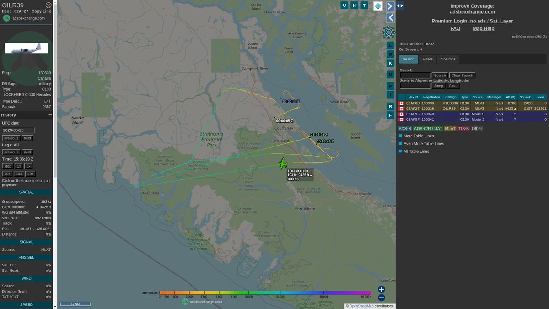Enable Even More Table Lines option
Screen dimensions: 549x309
point(400,144)
